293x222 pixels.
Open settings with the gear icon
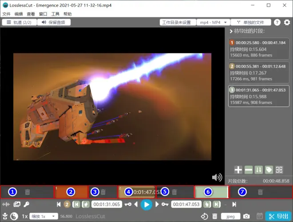(x=287, y=23)
